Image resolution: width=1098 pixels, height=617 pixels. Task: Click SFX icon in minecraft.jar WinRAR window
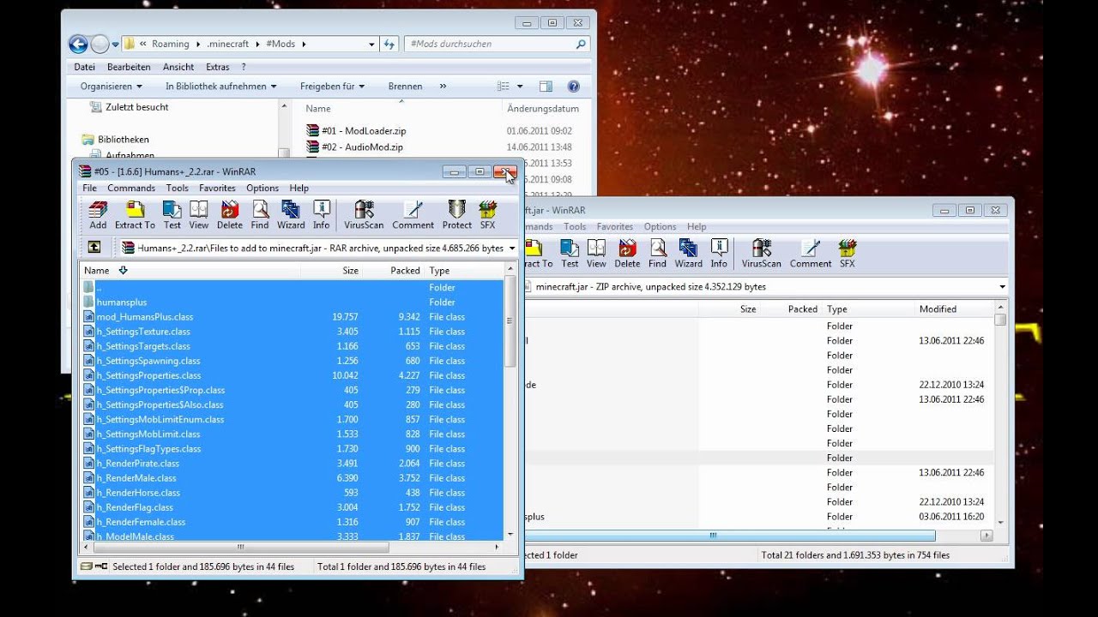(x=848, y=253)
